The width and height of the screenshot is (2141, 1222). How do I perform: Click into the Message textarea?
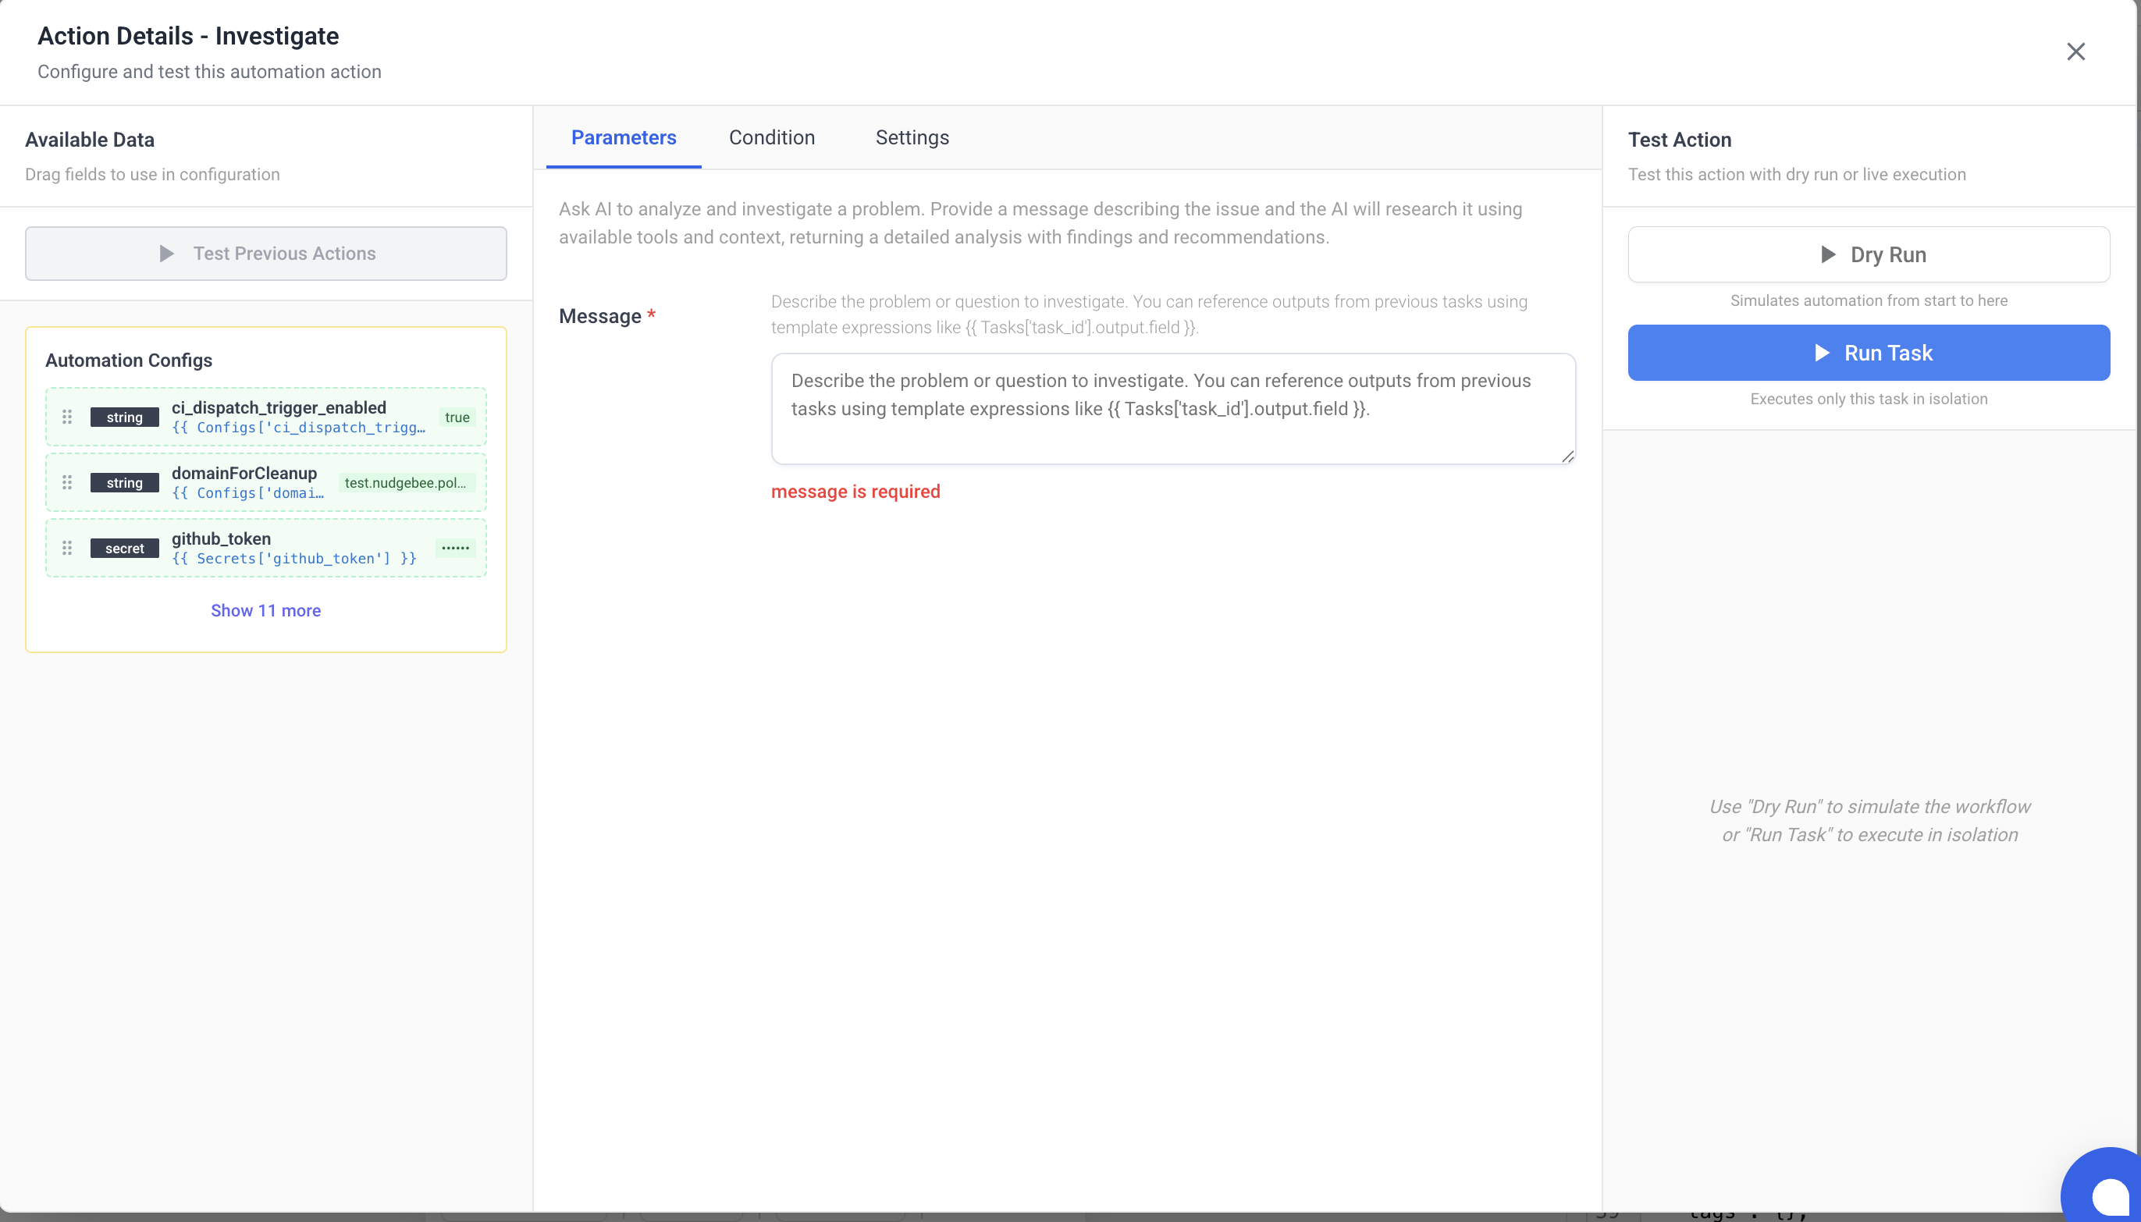pyautogui.click(x=1172, y=409)
